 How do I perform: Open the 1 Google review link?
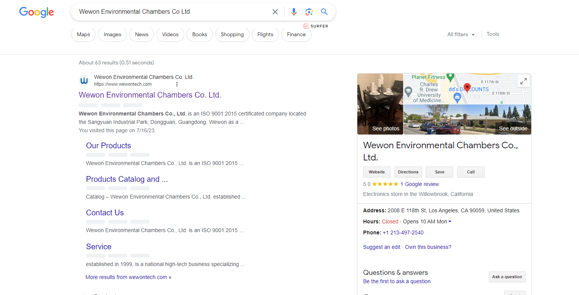coord(420,184)
